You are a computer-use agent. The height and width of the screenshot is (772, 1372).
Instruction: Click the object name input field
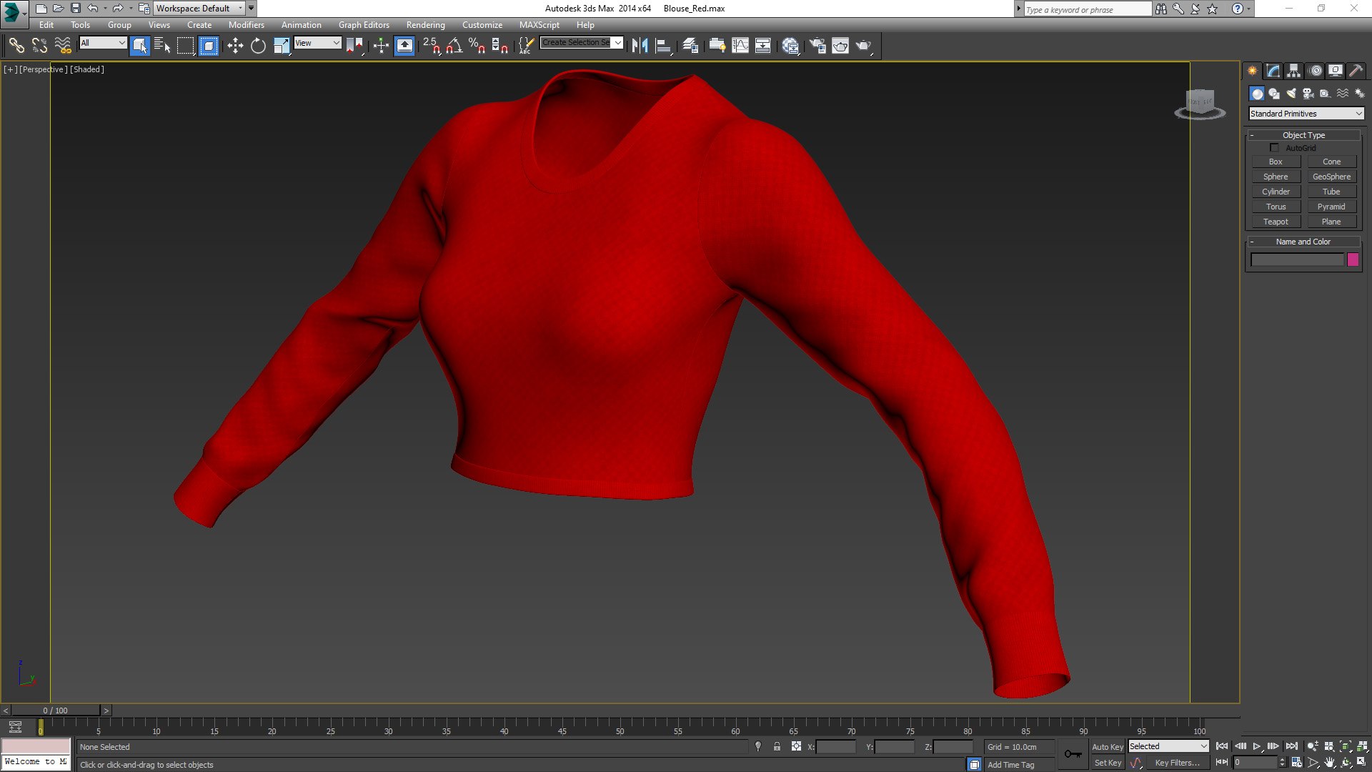click(1298, 260)
